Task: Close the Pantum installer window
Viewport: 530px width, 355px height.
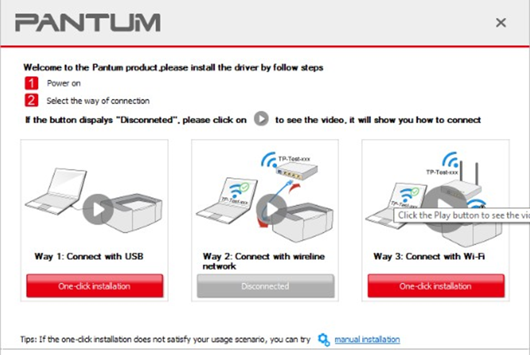Action: click(501, 22)
